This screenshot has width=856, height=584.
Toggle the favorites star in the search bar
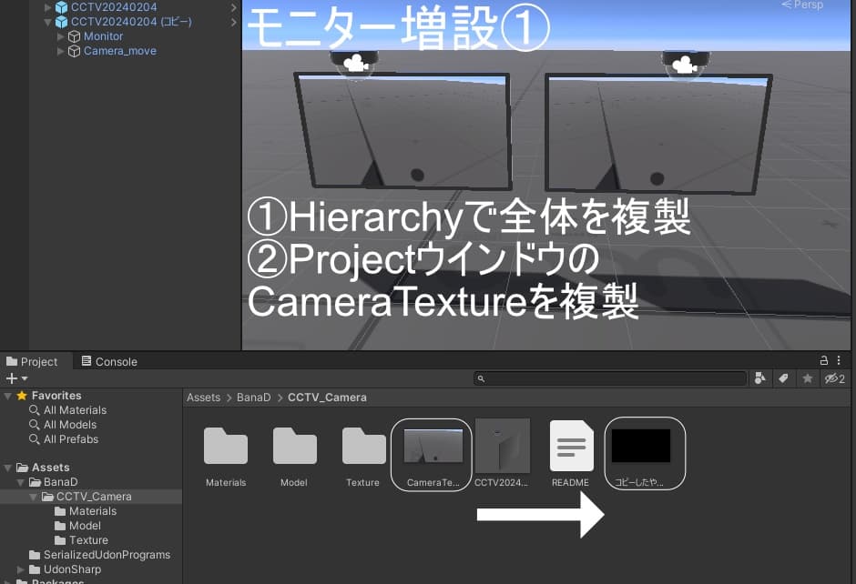808,378
